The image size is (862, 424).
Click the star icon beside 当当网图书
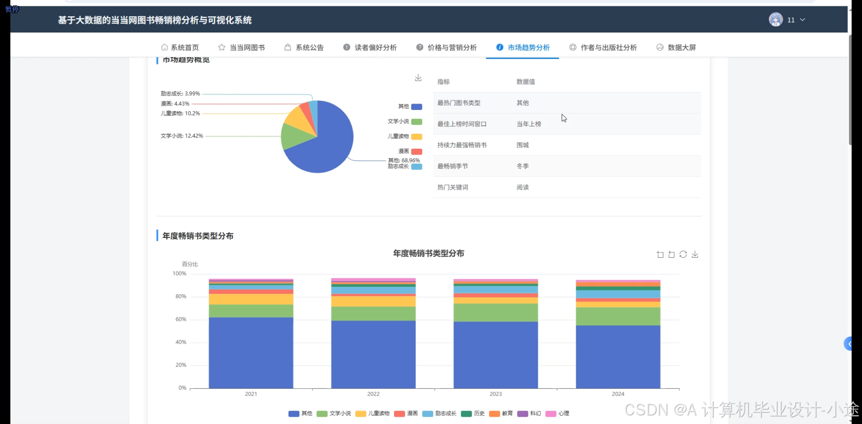point(222,47)
